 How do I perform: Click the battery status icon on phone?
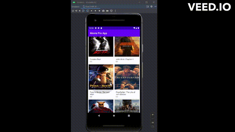(138, 28)
